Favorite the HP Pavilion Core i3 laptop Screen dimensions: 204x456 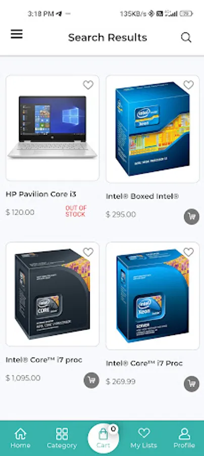[x=88, y=85]
